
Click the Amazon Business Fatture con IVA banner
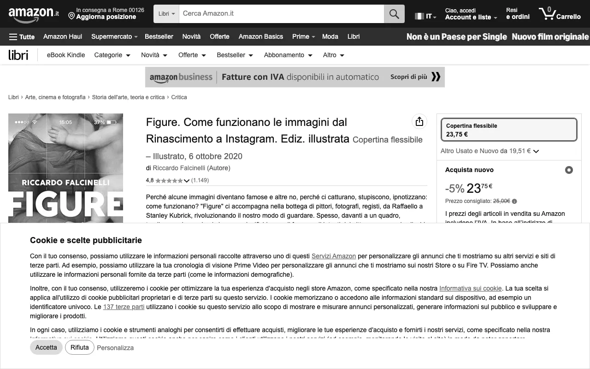tap(295, 77)
